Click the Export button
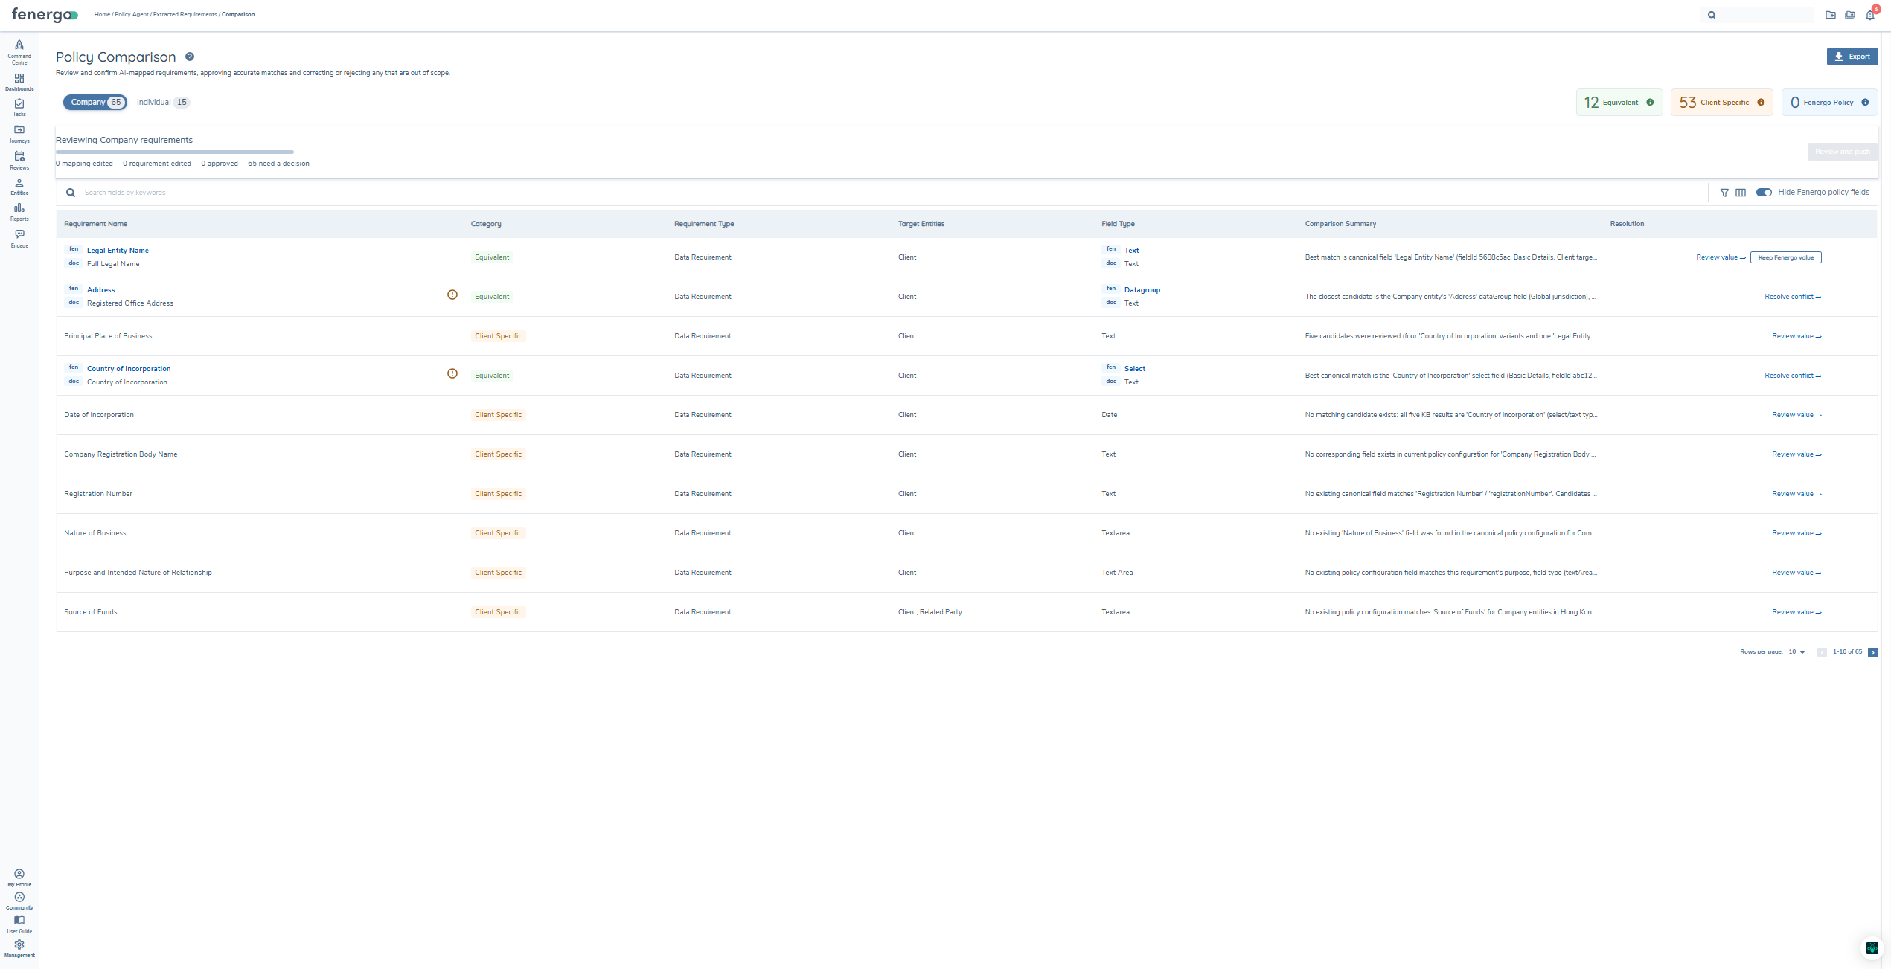This screenshot has width=1891, height=969. (x=1852, y=57)
